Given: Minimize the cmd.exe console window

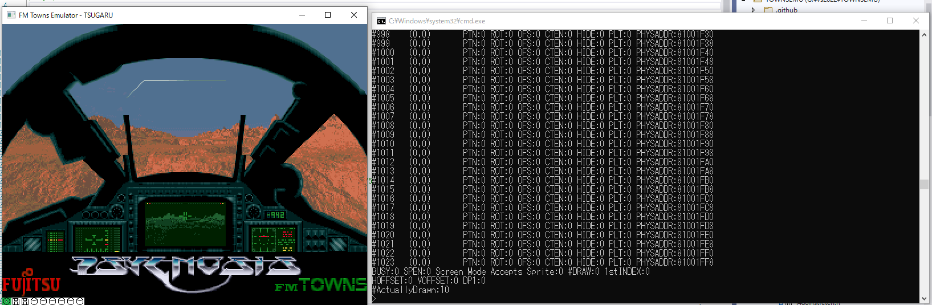Looking at the screenshot, I should pos(864,21).
